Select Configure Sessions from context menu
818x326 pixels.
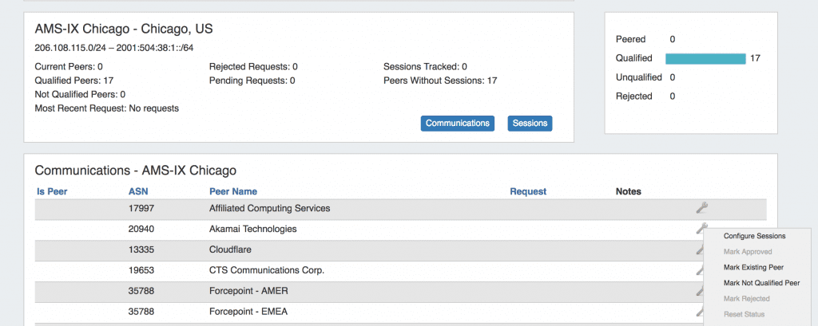click(754, 236)
